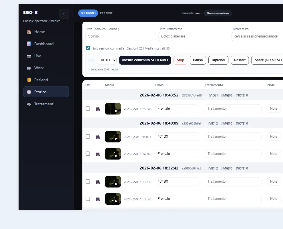Click the Trattamenti icon in sidebar
Screen dimensions: 283x229
tap(29, 104)
